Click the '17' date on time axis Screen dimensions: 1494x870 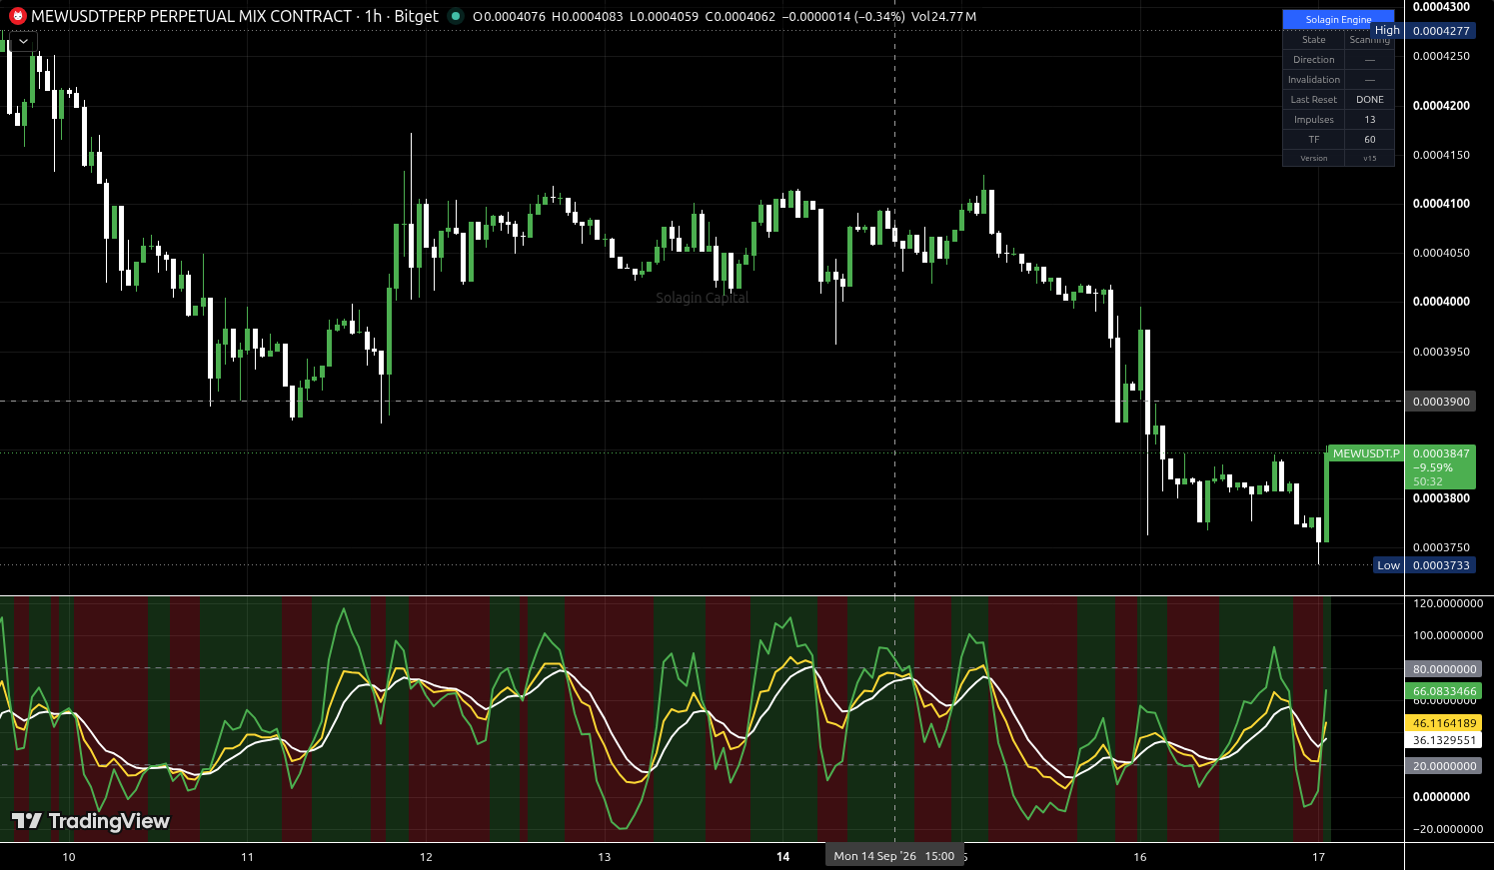(1318, 857)
